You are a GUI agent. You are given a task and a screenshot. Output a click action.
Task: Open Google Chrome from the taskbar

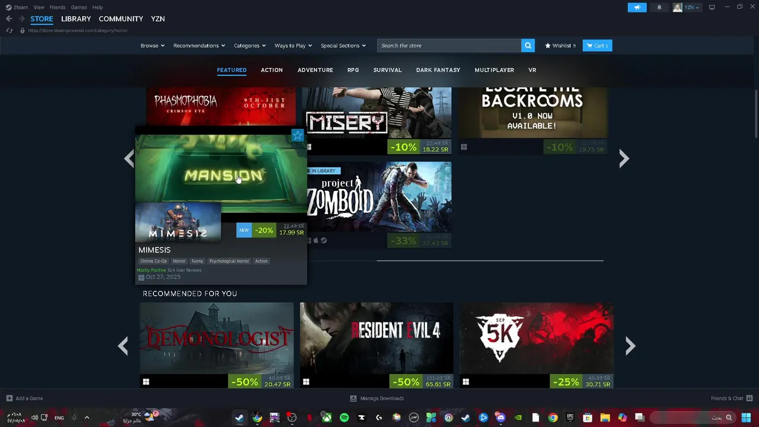click(553, 418)
